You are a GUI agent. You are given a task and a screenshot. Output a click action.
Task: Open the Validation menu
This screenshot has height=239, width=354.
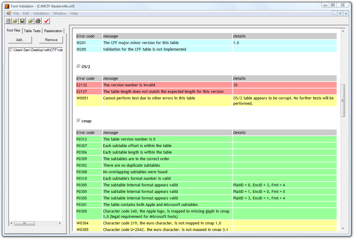click(x=41, y=13)
